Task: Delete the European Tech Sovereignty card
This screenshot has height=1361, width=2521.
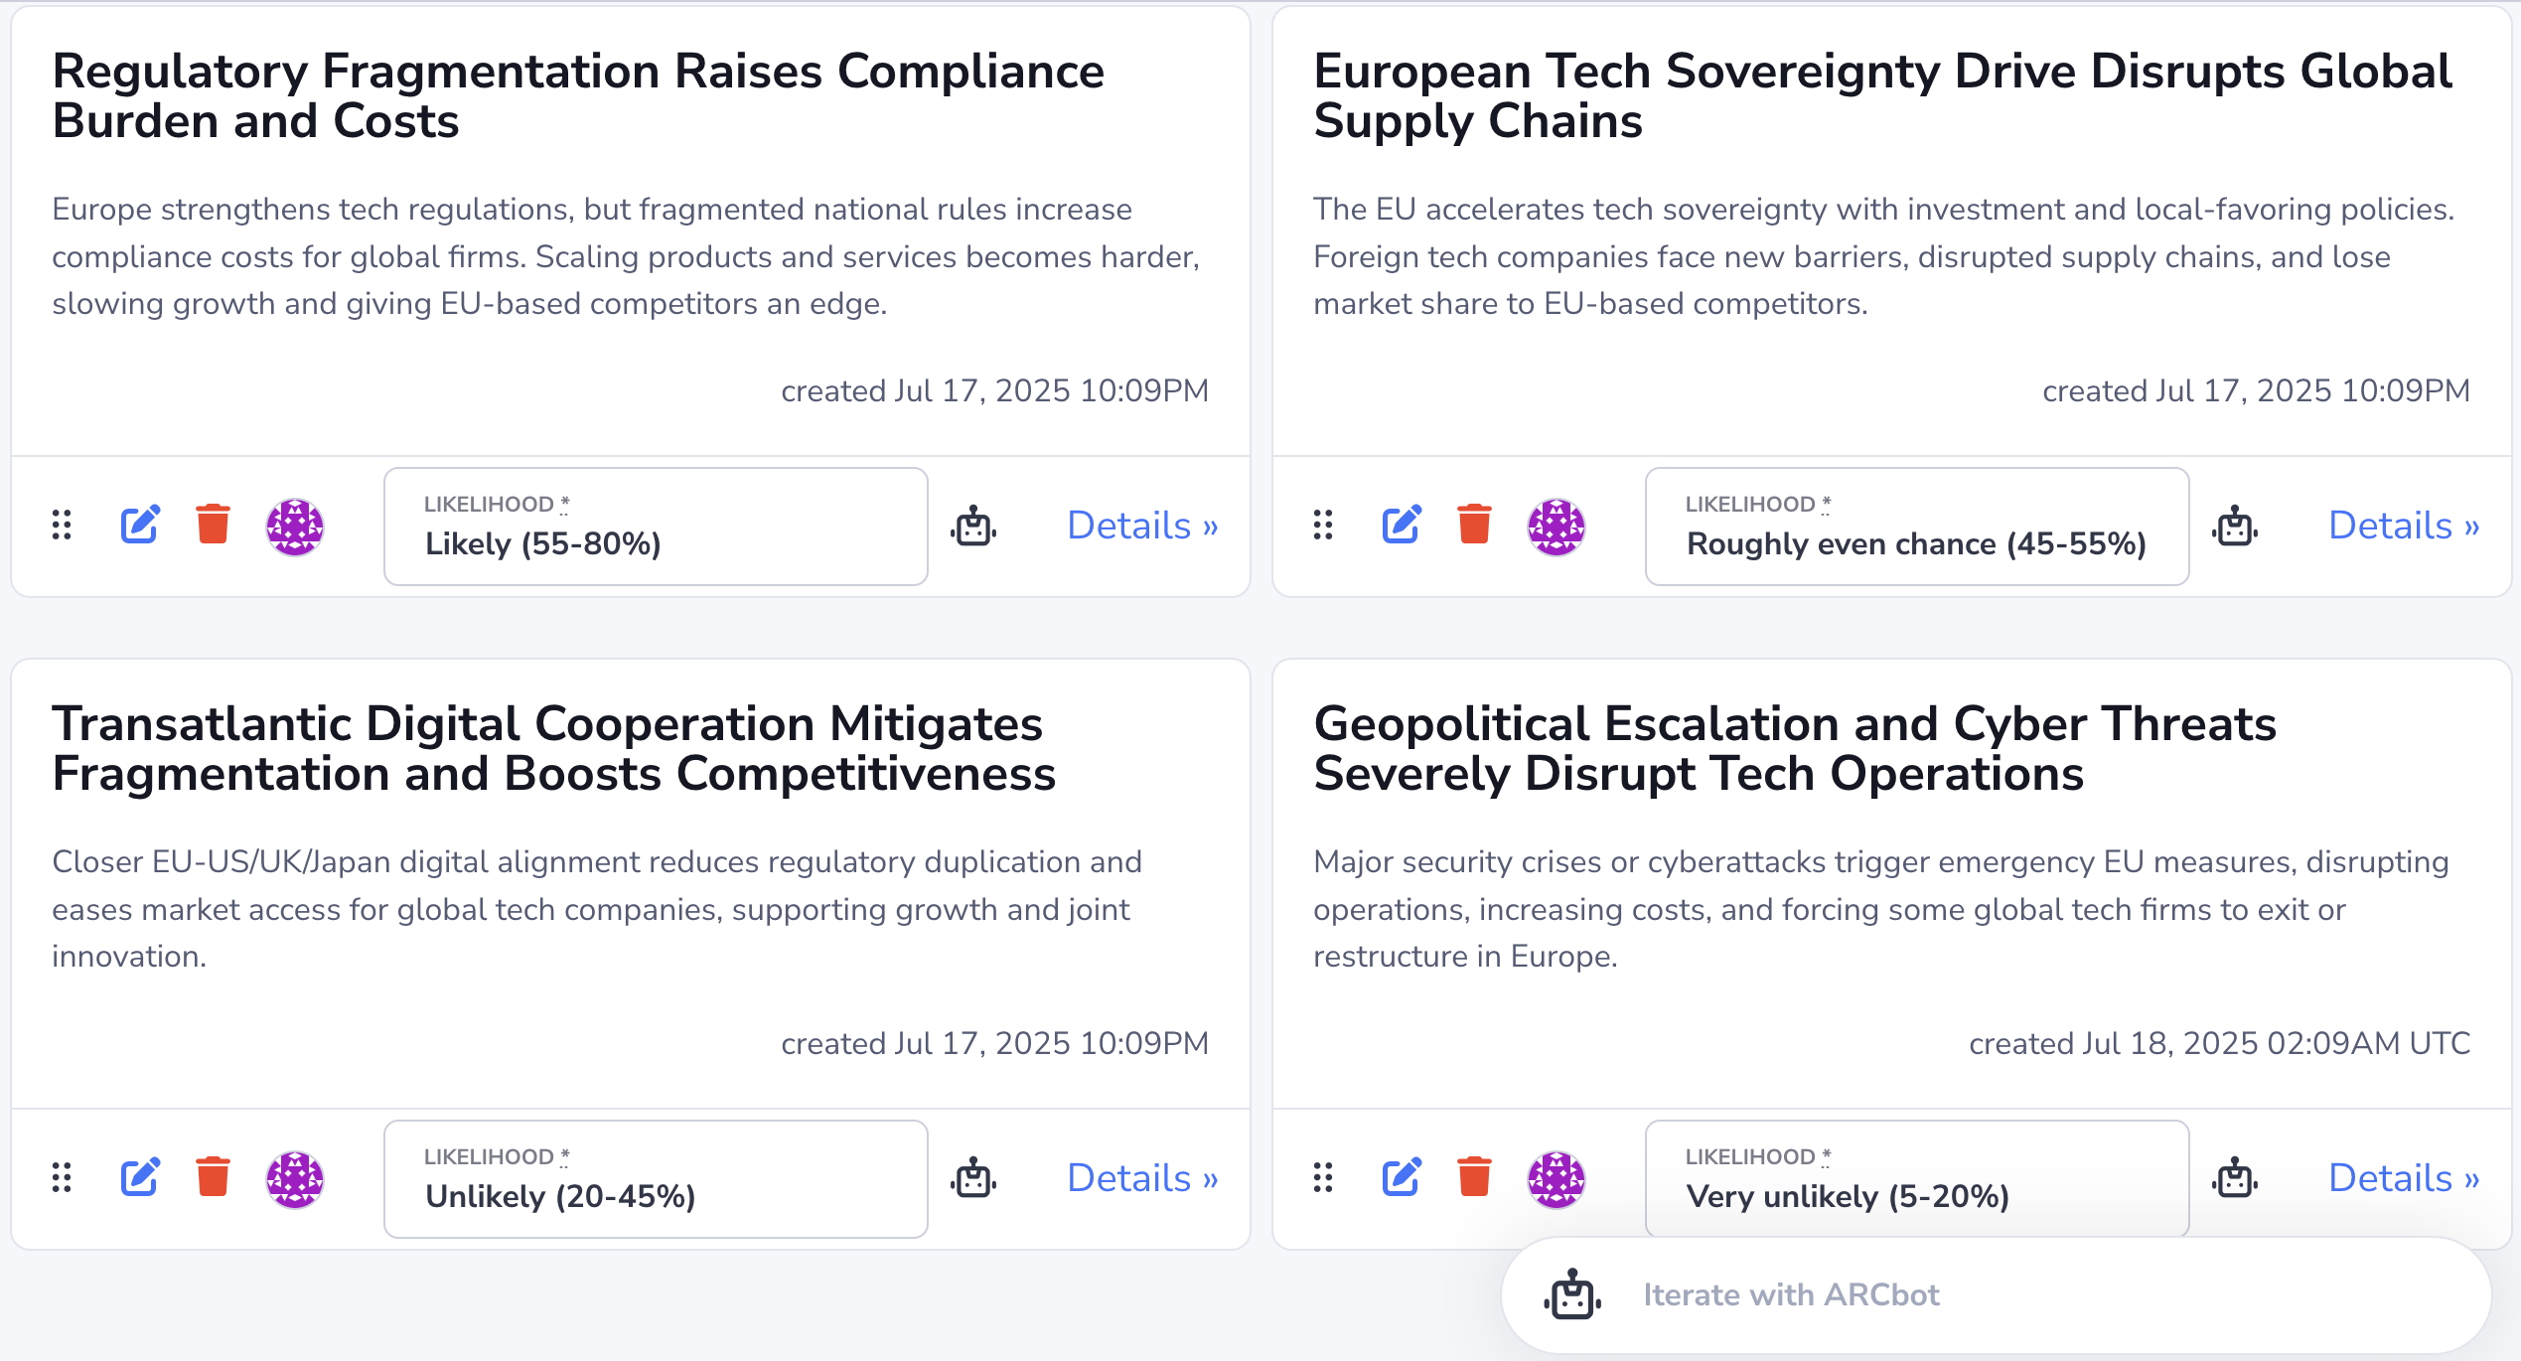Action: pos(1474,525)
